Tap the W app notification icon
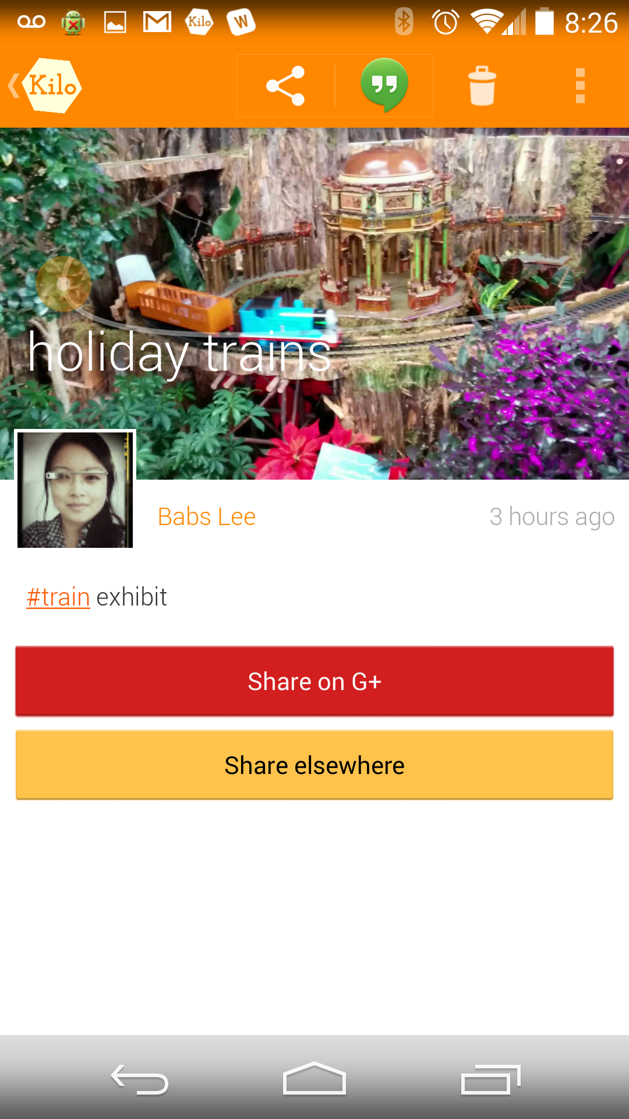 click(241, 22)
